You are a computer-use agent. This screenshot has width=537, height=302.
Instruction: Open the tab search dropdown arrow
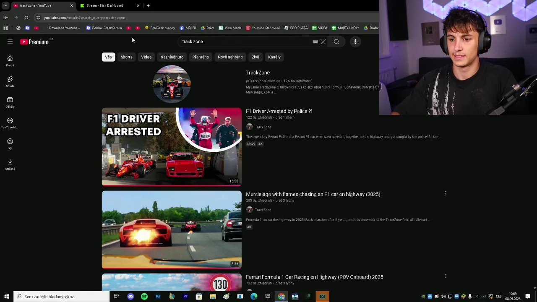(x=5, y=5)
